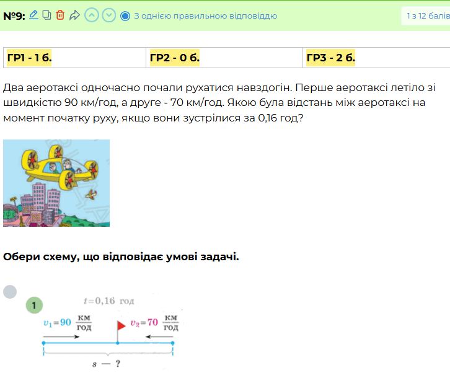Click the 'Обери схему, що відповідає умові задачі.' heading
Viewport: 450px width, 373px height.
pyautogui.click(x=121, y=257)
